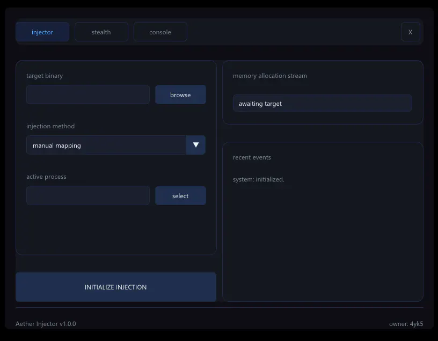
Task: Click the browse button
Action: coord(180,95)
